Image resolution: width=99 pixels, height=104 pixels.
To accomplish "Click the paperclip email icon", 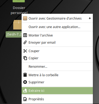I will [25, 42].
